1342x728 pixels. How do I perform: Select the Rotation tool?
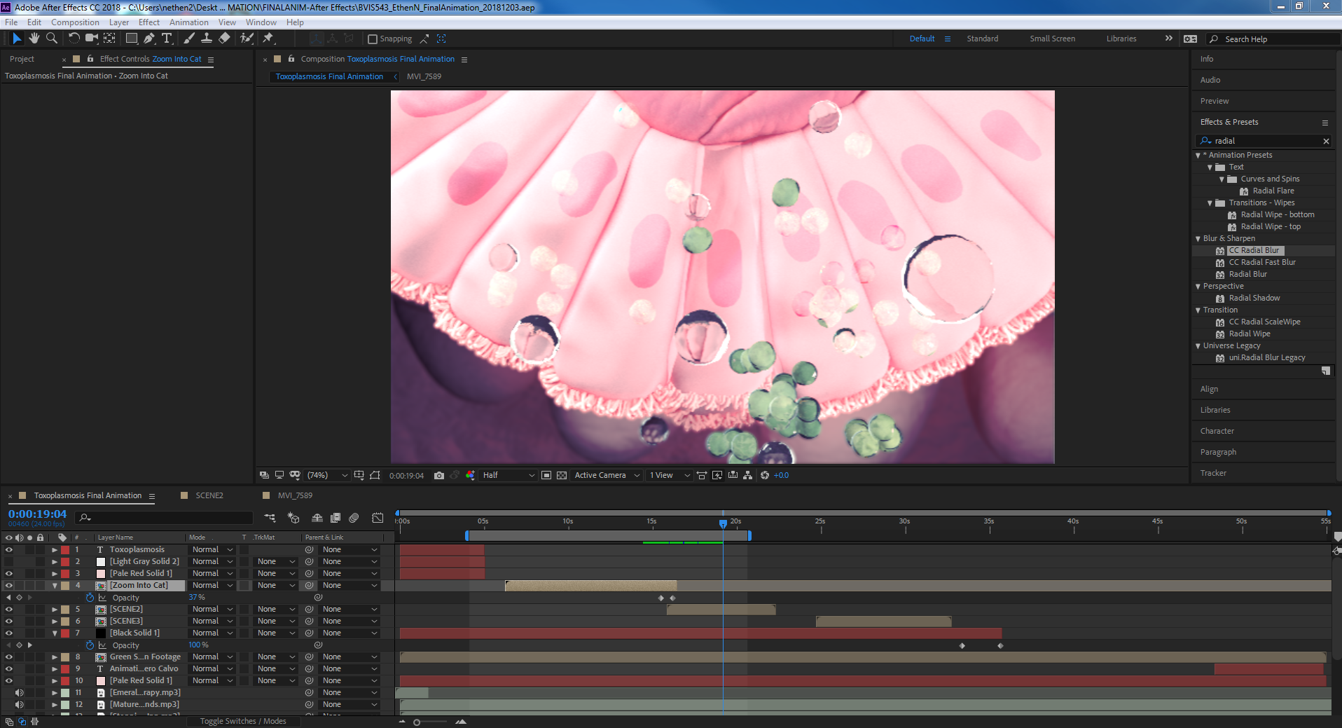coord(74,39)
